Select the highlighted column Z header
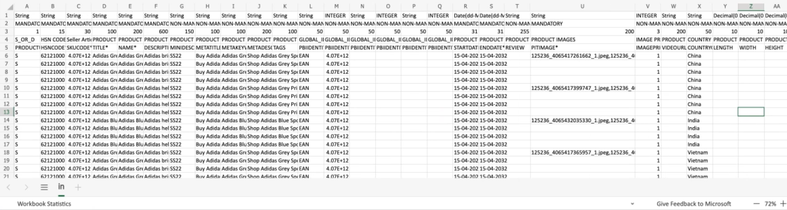Image resolution: width=787 pixels, height=210 pixels. coord(751,7)
